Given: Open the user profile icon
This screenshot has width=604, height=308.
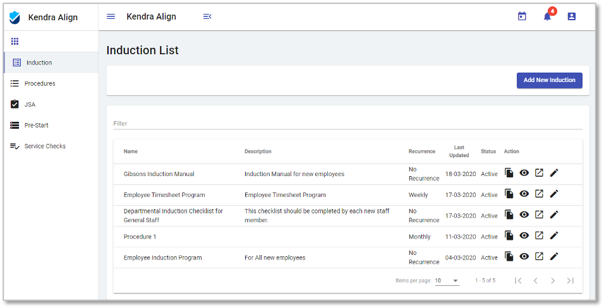Looking at the screenshot, I should point(572,16).
